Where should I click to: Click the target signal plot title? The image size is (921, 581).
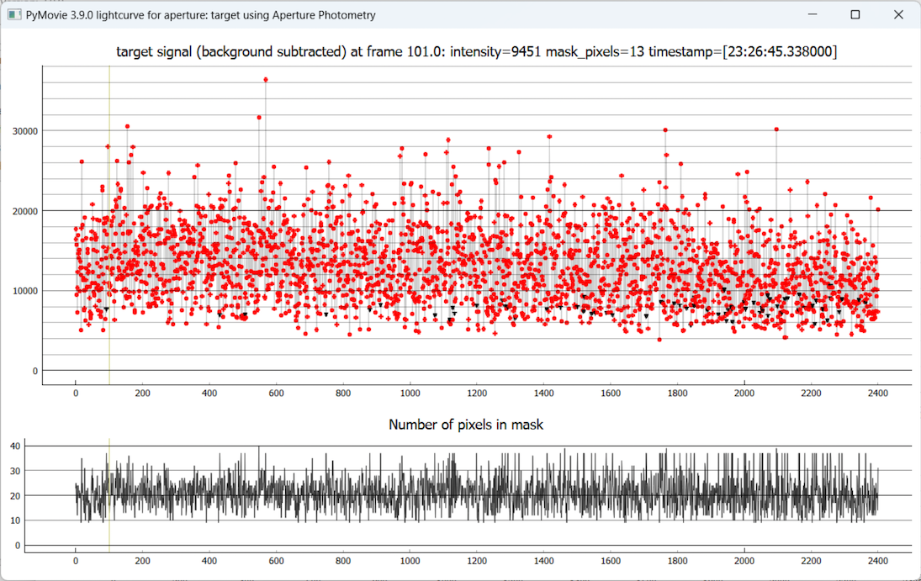(477, 52)
